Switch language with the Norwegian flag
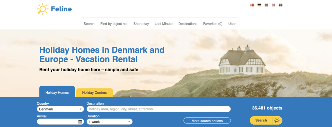332x127 pixels. pos(274,5)
